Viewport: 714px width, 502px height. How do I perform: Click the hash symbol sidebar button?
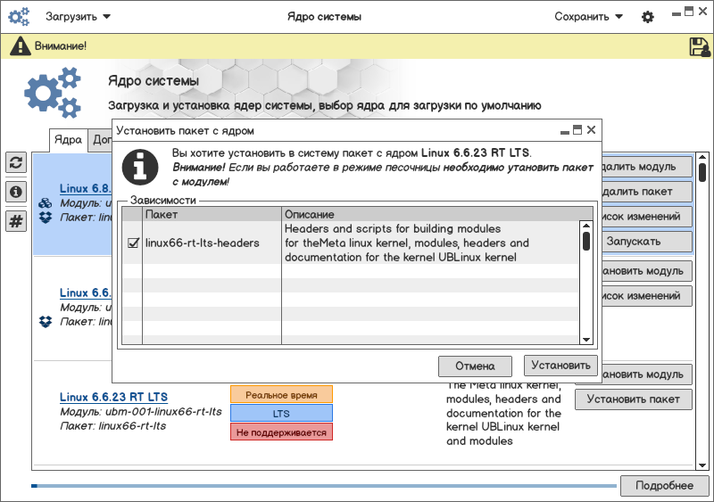point(16,221)
